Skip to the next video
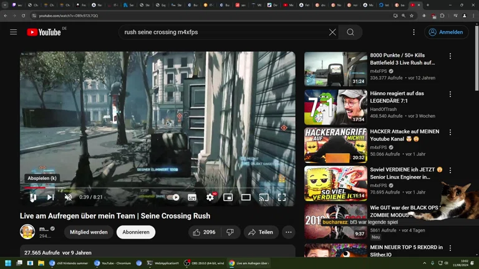Viewport: 479px width, 269px height. (x=51, y=197)
